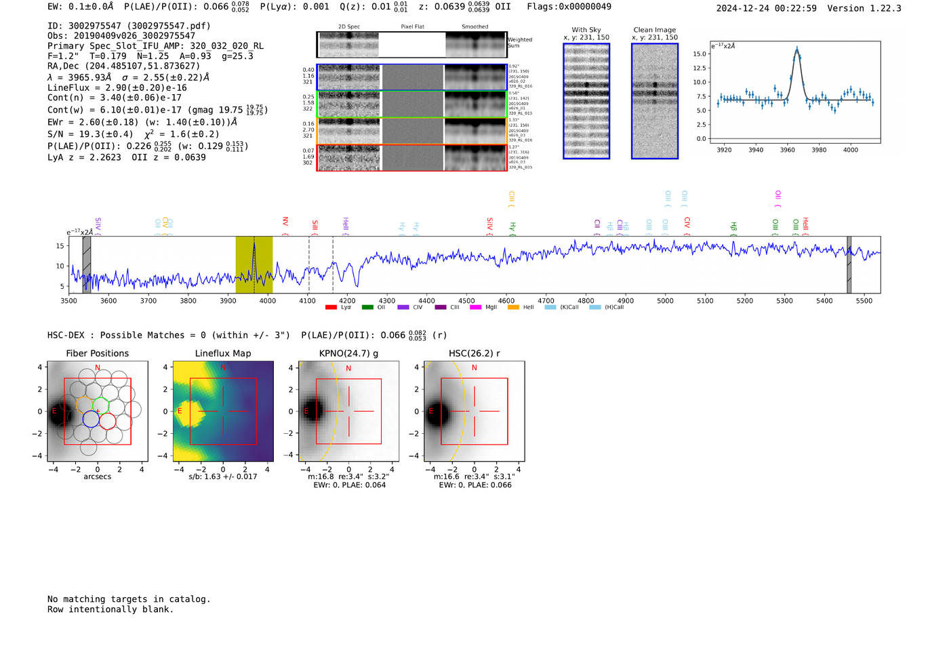This screenshot has height=646, width=949.
Task: Click the Fiber Positions image panel
Action: 98,411
